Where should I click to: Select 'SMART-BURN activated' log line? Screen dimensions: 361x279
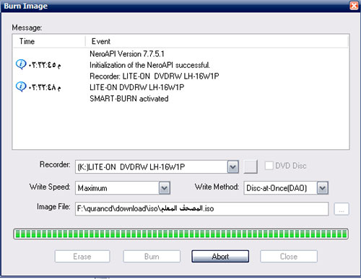(129, 99)
